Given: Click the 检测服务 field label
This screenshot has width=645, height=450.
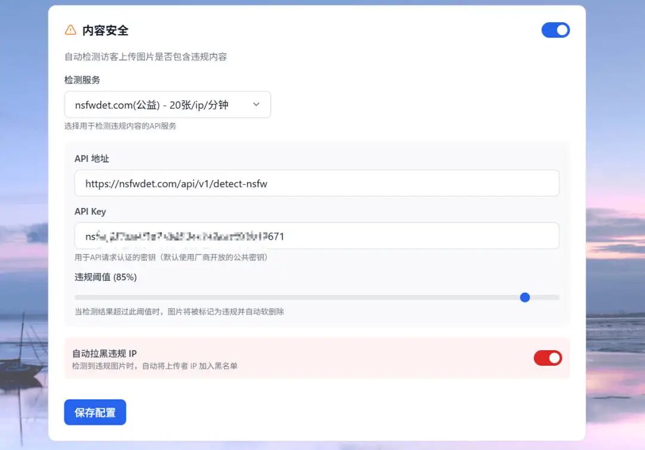Looking at the screenshot, I should coord(82,79).
